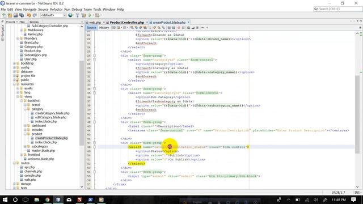Viewport: 363px width, 204px height.
Task: Click the Redo toolbar icon
Action: point(35,15)
